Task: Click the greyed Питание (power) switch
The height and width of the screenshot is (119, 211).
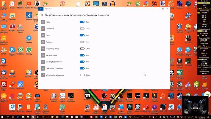Action: [x=82, y=42]
